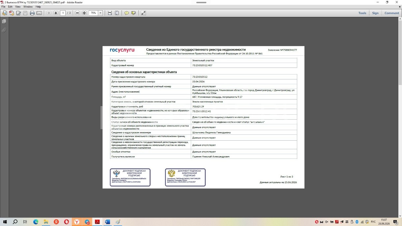Click the vertical scrollbar up arrow
This screenshot has height=226, width=402.
(x=400, y=19)
